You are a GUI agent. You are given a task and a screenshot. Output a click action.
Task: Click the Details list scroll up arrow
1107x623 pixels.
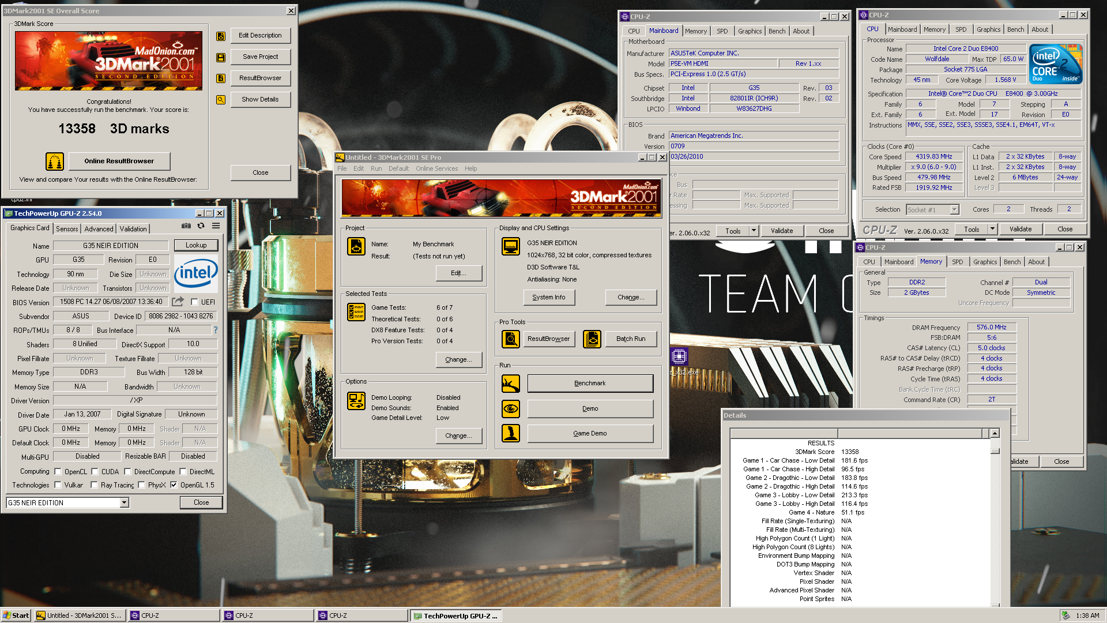tap(995, 433)
